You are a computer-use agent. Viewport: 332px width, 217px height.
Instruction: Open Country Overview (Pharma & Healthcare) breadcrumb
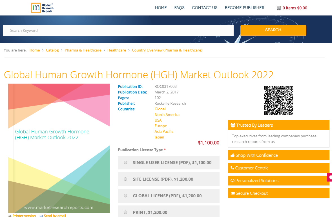click(x=167, y=50)
